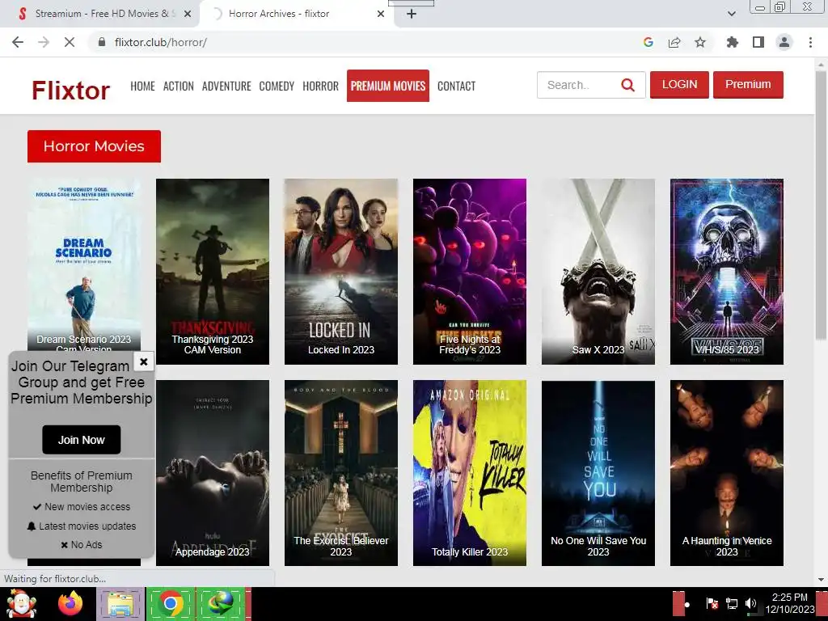Close the Telegram popup with X
The image size is (828, 621).
[x=144, y=361]
